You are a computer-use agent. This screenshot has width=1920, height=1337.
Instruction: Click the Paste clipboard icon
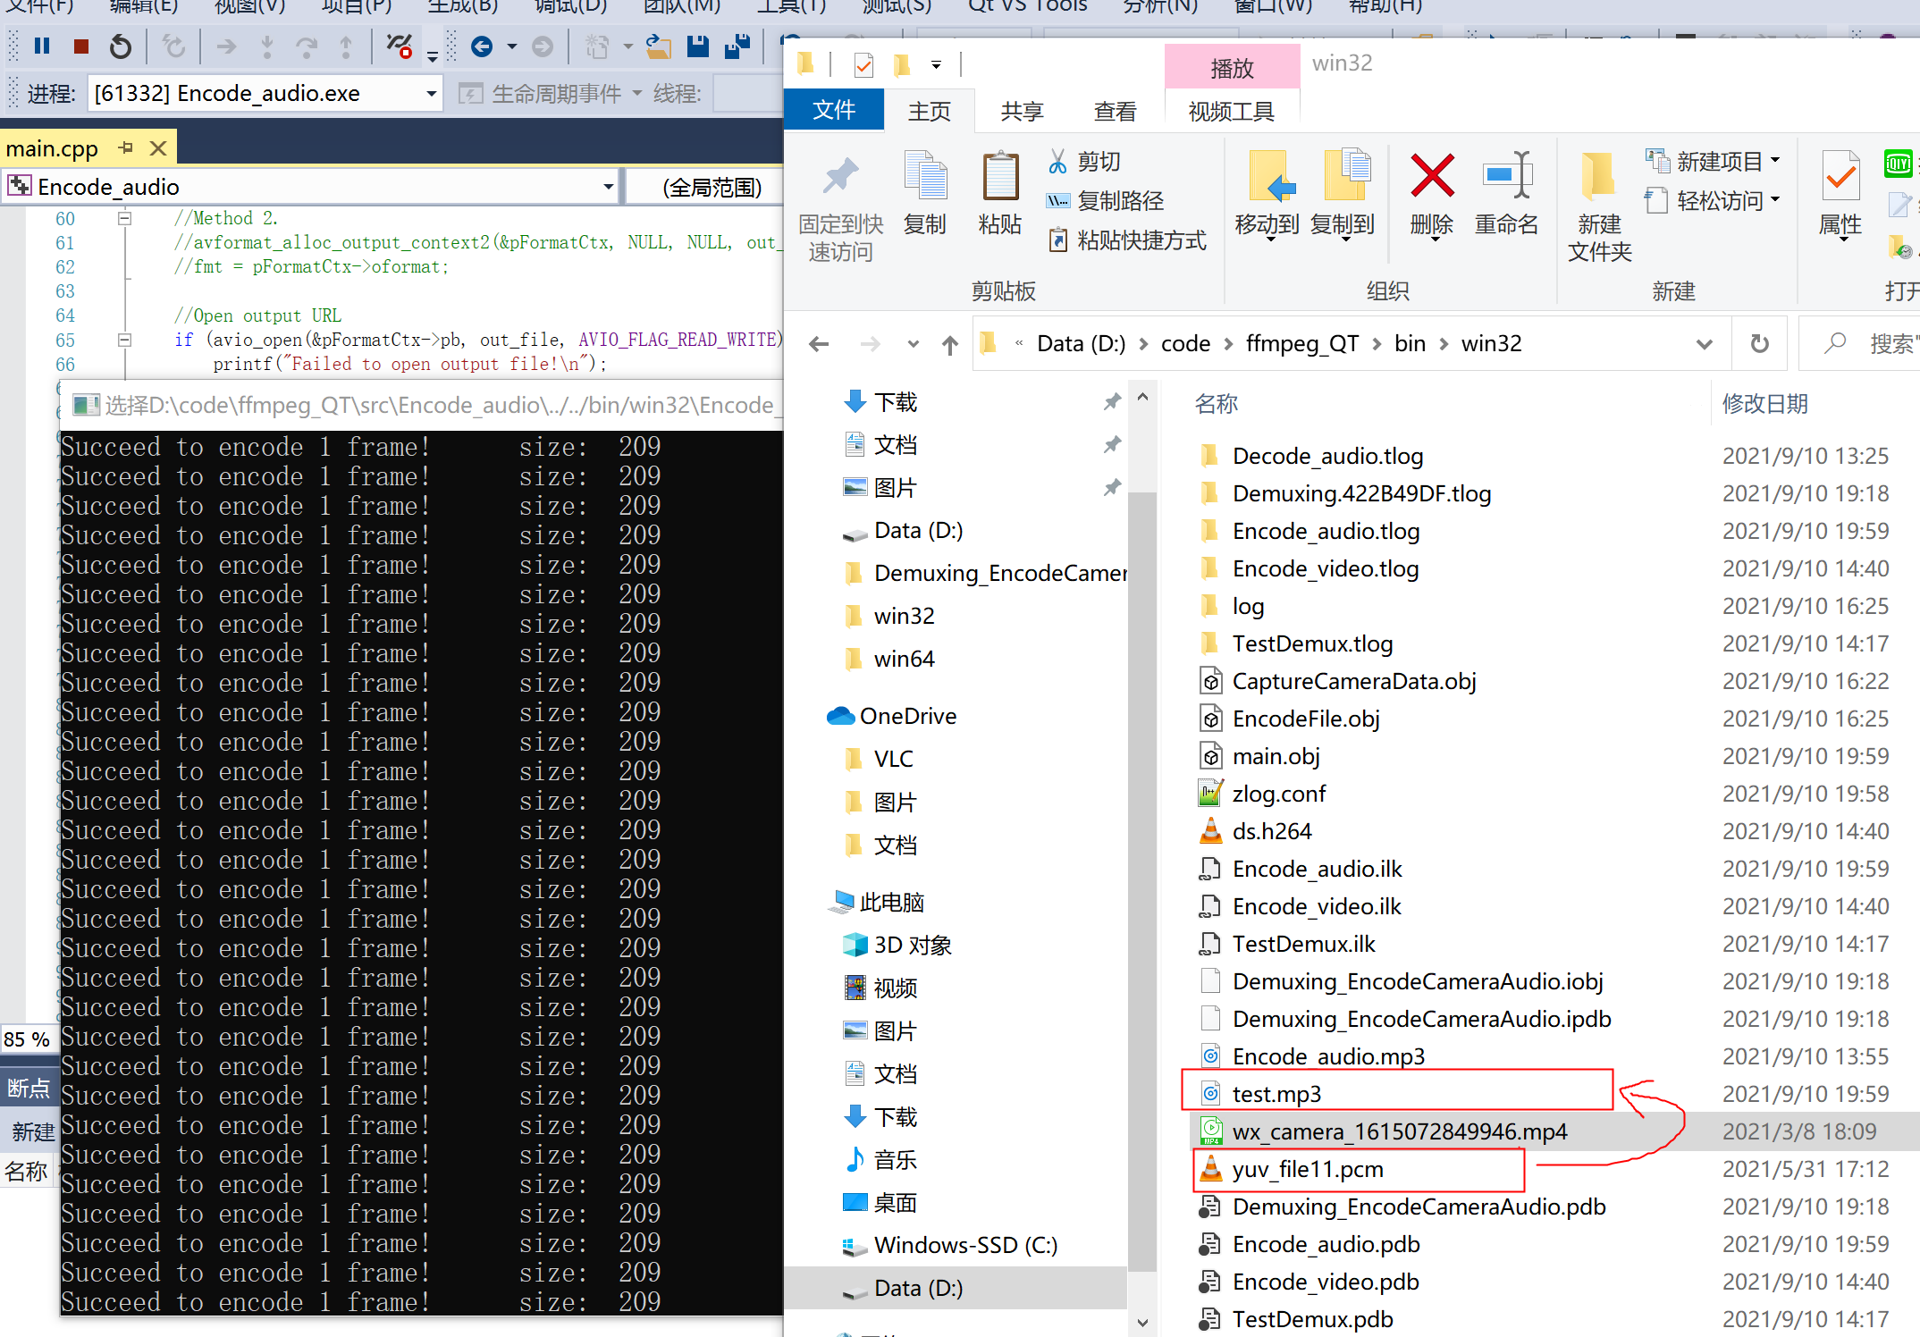999,177
